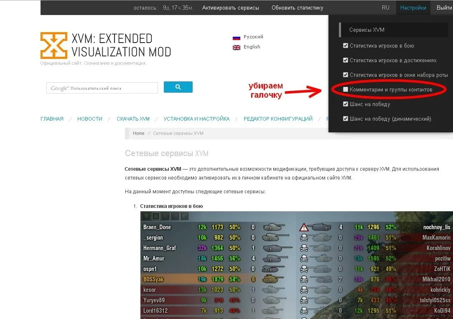Check 'Комментарии и группы контактов' checkbox
This screenshot has width=453, height=319.
tap(346, 89)
